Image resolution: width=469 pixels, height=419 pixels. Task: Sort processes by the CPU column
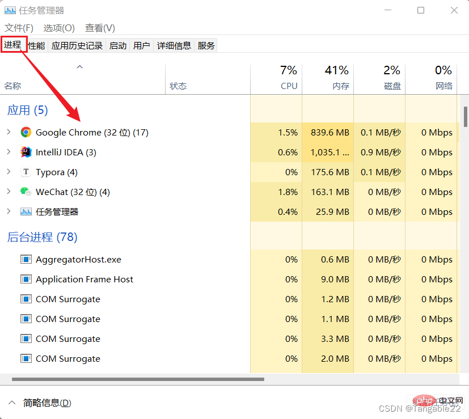pos(276,79)
